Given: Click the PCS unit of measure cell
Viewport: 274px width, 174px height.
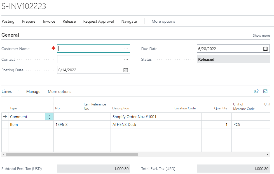Looking at the screenshot, I should click(246, 124).
